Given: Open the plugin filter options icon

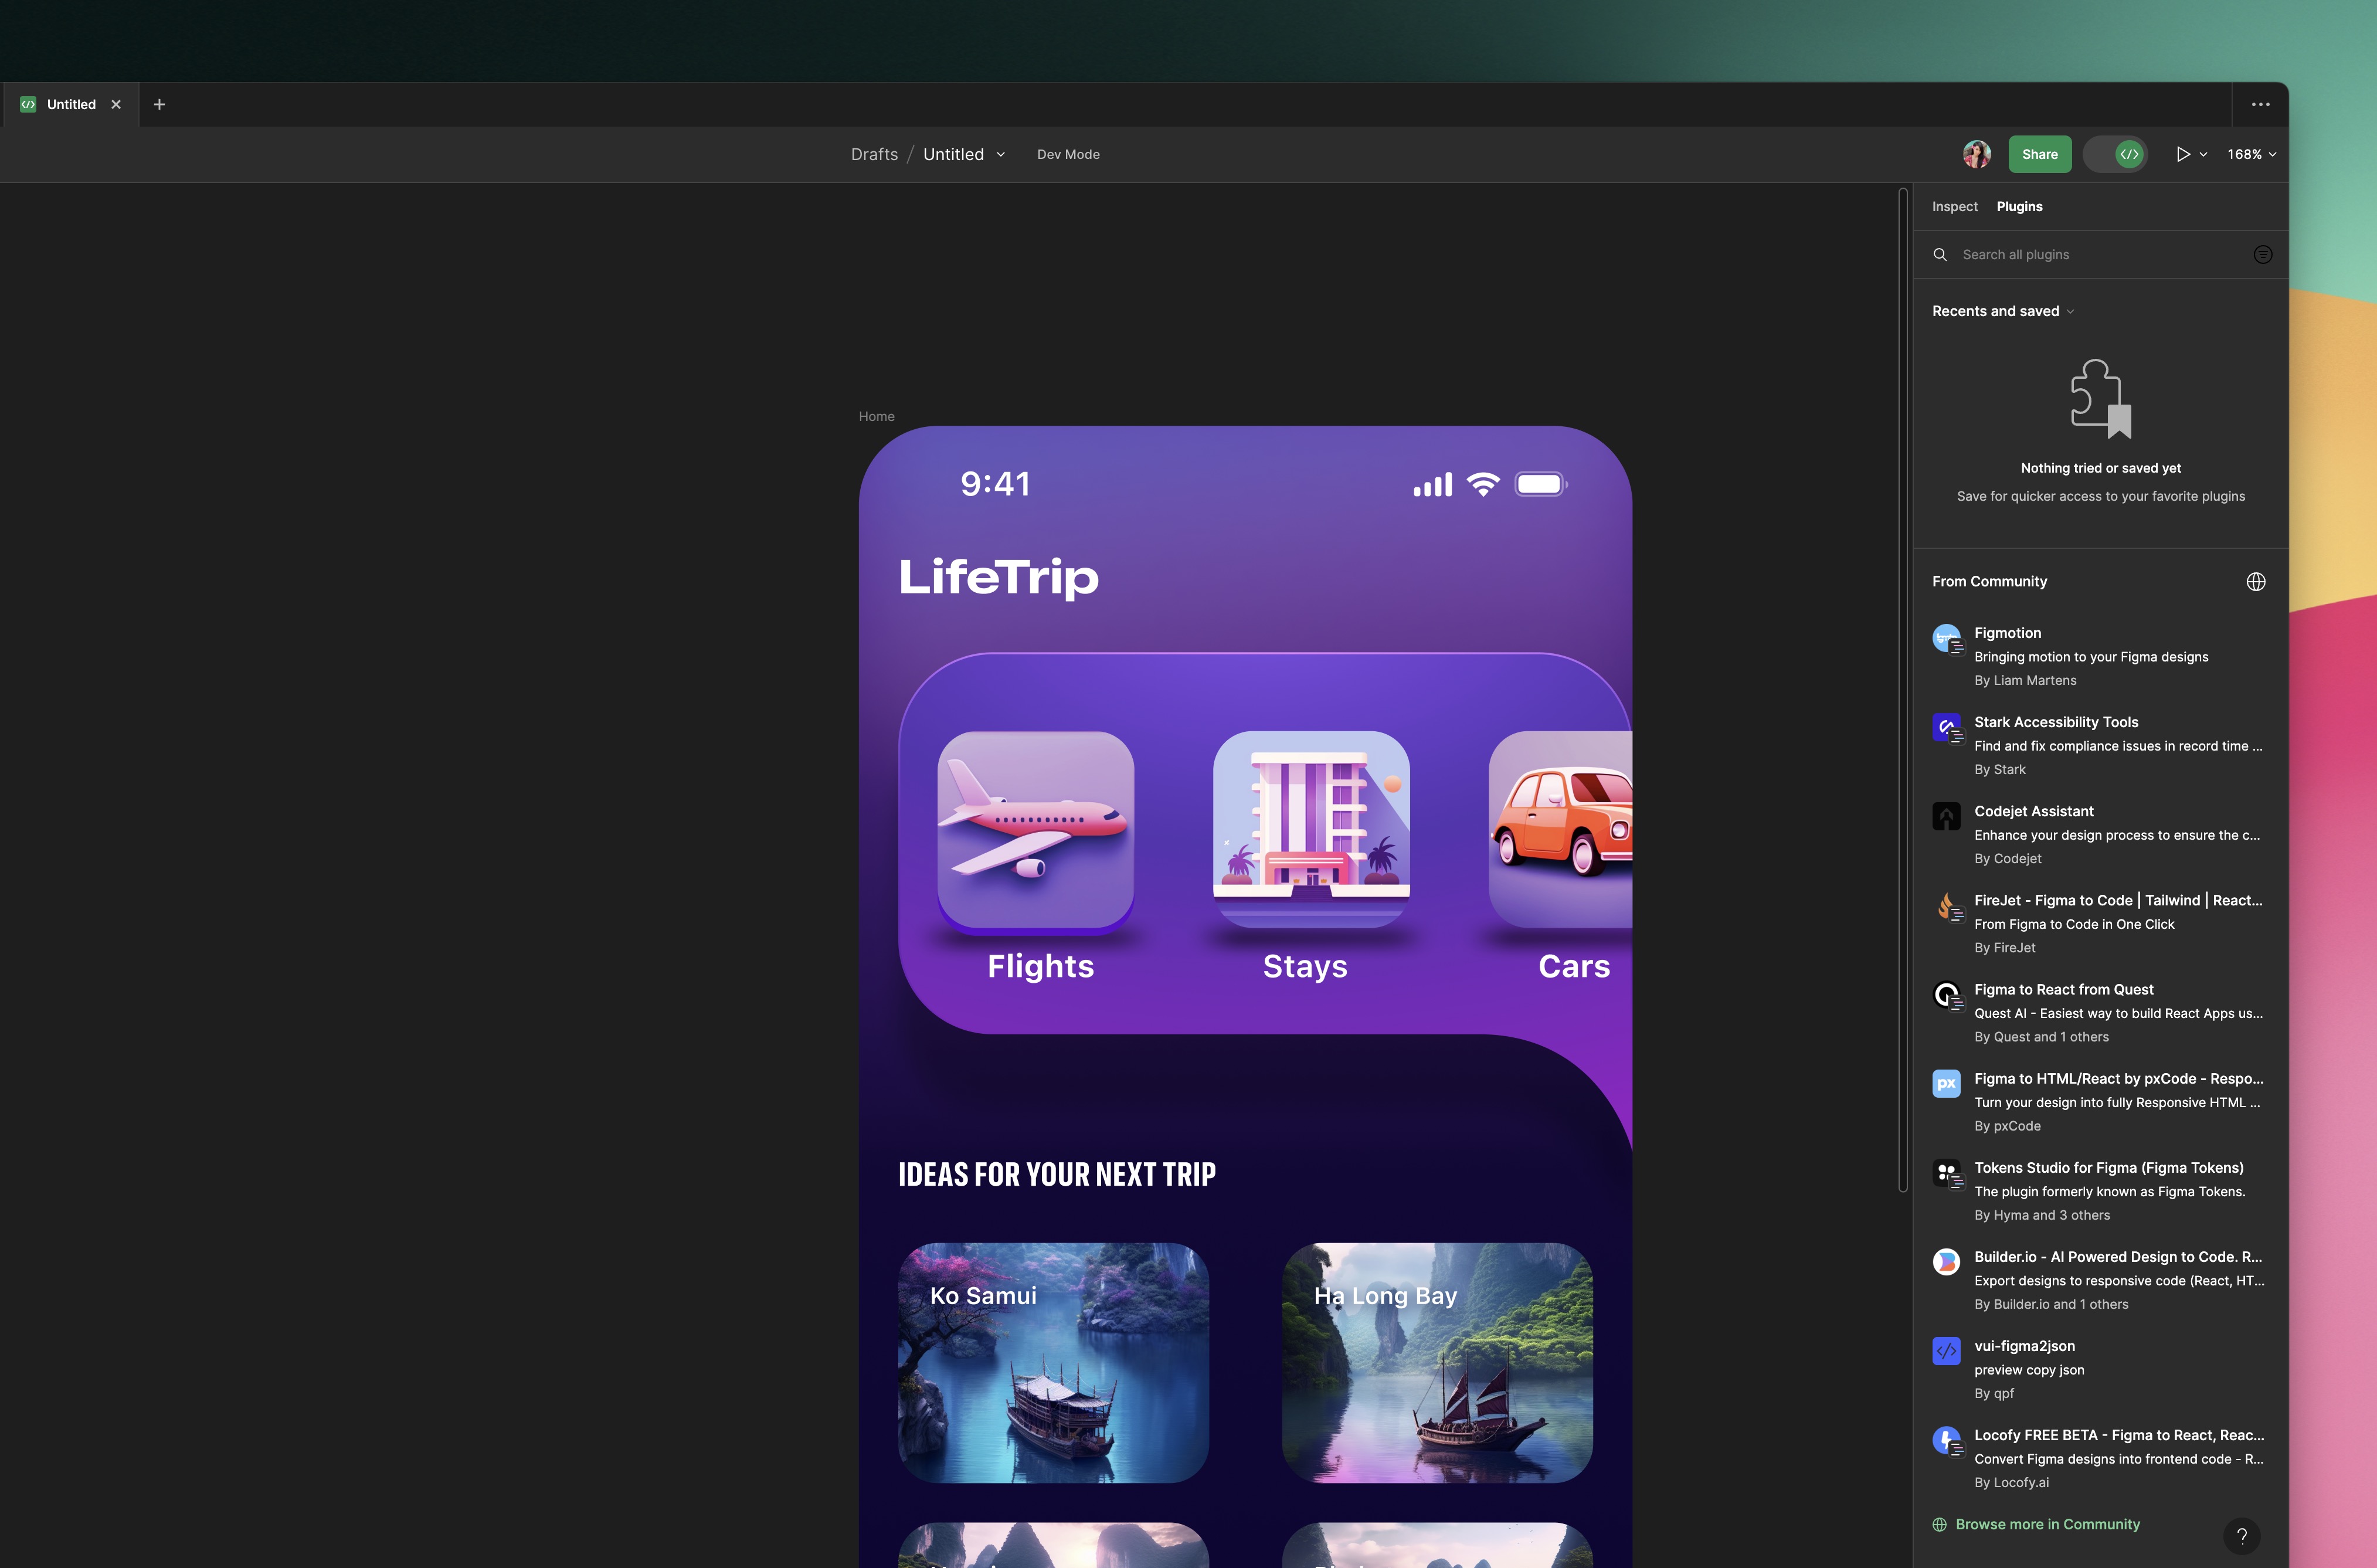Looking at the screenshot, I should (x=2262, y=254).
